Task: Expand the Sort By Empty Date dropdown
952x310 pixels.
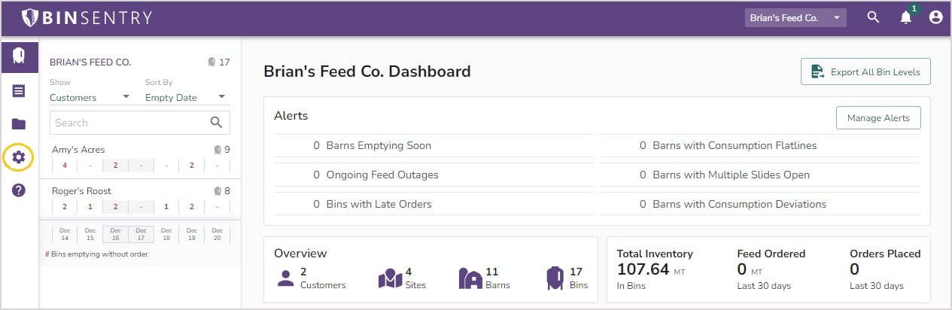Action: 185,97
